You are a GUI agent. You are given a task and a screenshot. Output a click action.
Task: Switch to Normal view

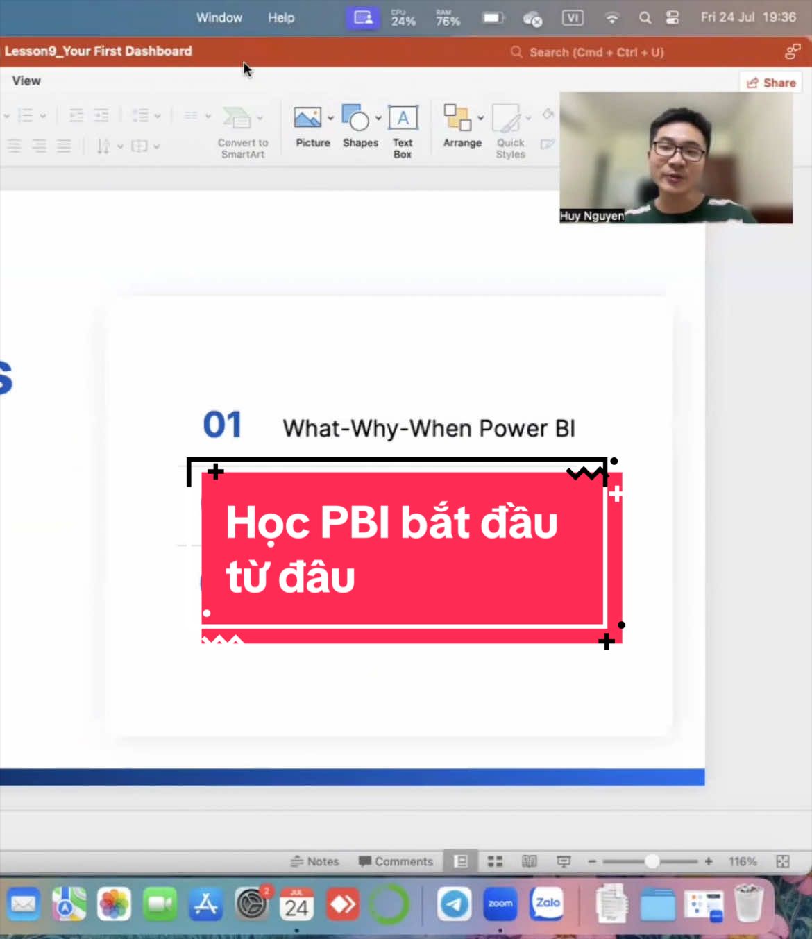[x=460, y=861]
